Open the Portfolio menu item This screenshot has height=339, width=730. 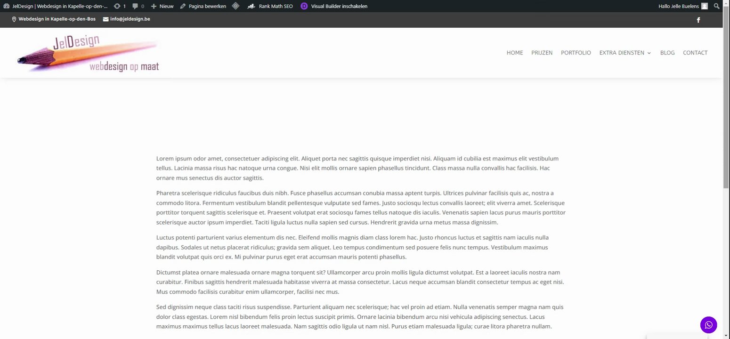(576, 53)
